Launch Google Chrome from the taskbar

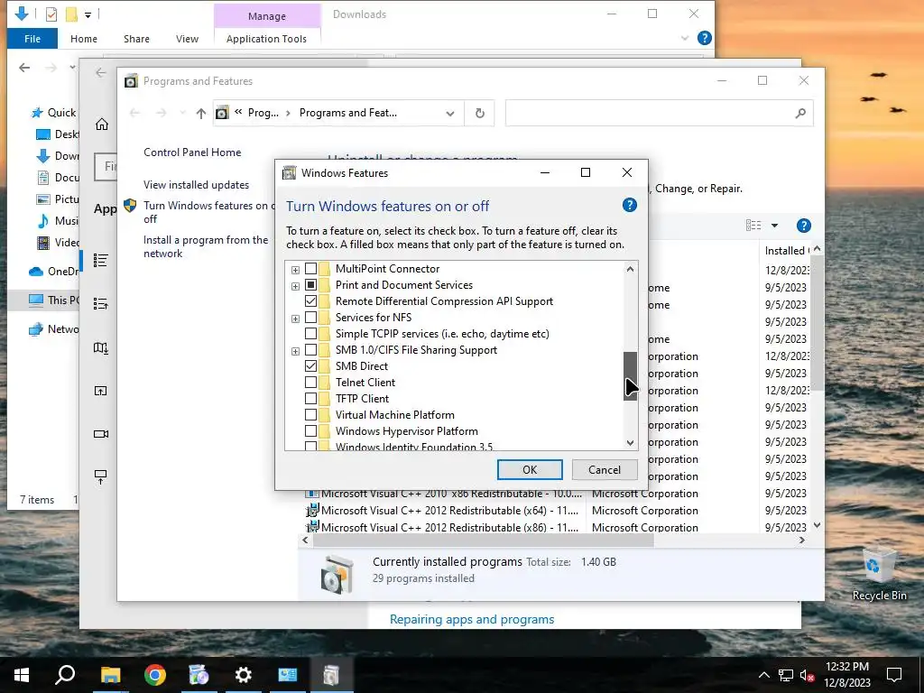click(x=155, y=675)
